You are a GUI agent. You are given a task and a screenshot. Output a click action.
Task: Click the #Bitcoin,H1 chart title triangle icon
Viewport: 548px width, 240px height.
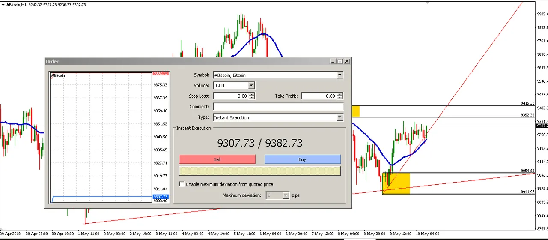[x=3, y=4]
